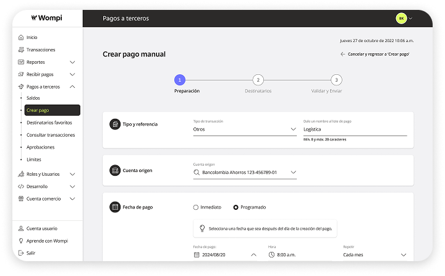Screen dimensions: 445x276
Task: Click the Aprende con Wompi lightbulb icon
Action: click(22, 241)
